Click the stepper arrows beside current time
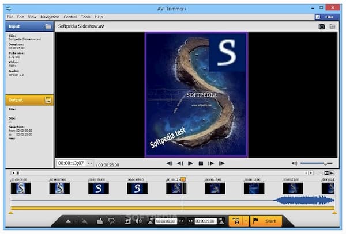The image size is (346, 234). [x=90, y=163]
